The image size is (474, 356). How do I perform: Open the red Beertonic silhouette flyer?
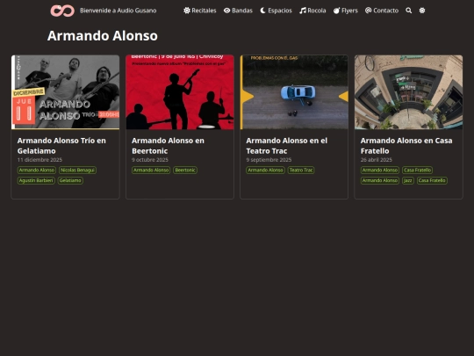click(180, 92)
